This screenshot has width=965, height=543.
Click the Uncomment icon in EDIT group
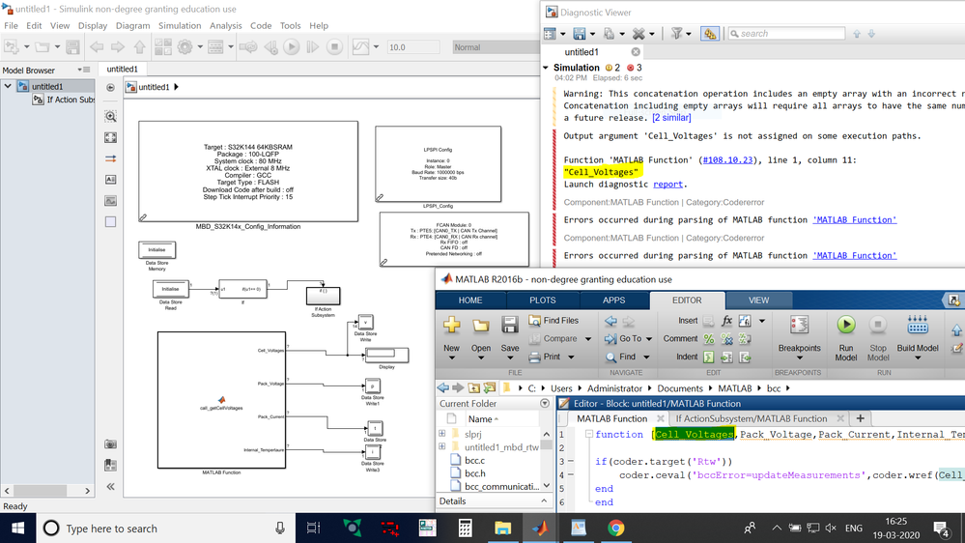point(726,338)
